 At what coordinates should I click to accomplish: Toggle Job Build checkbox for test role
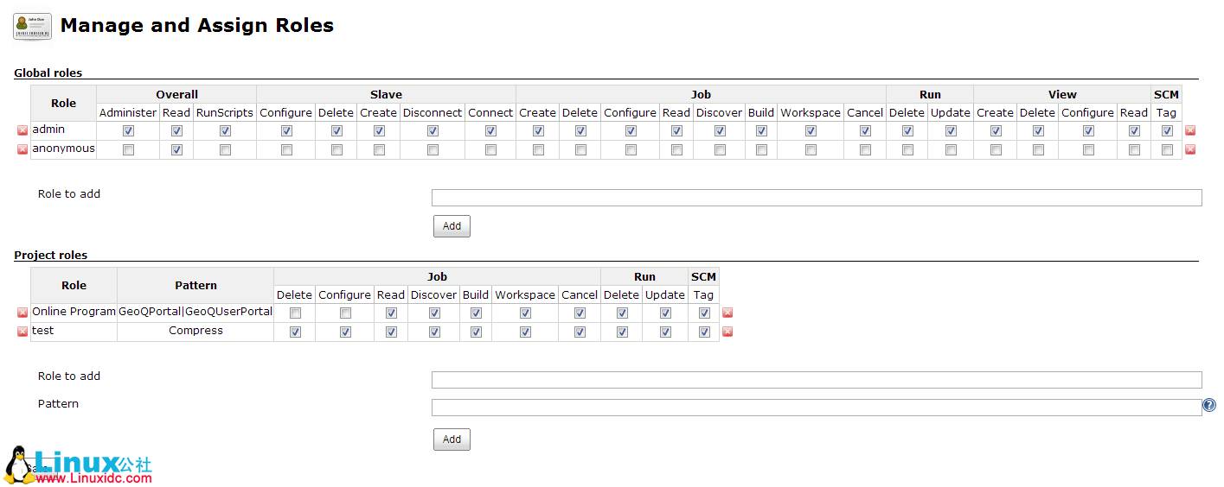click(476, 332)
